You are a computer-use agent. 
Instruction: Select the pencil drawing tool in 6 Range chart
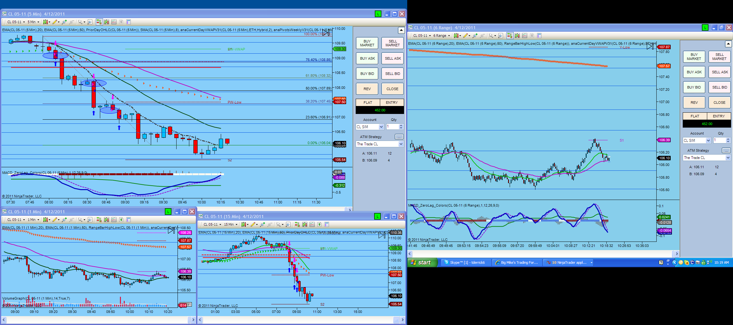coord(466,36)
